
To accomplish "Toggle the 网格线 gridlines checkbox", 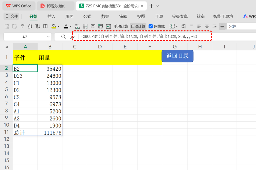I will point(151,26).
